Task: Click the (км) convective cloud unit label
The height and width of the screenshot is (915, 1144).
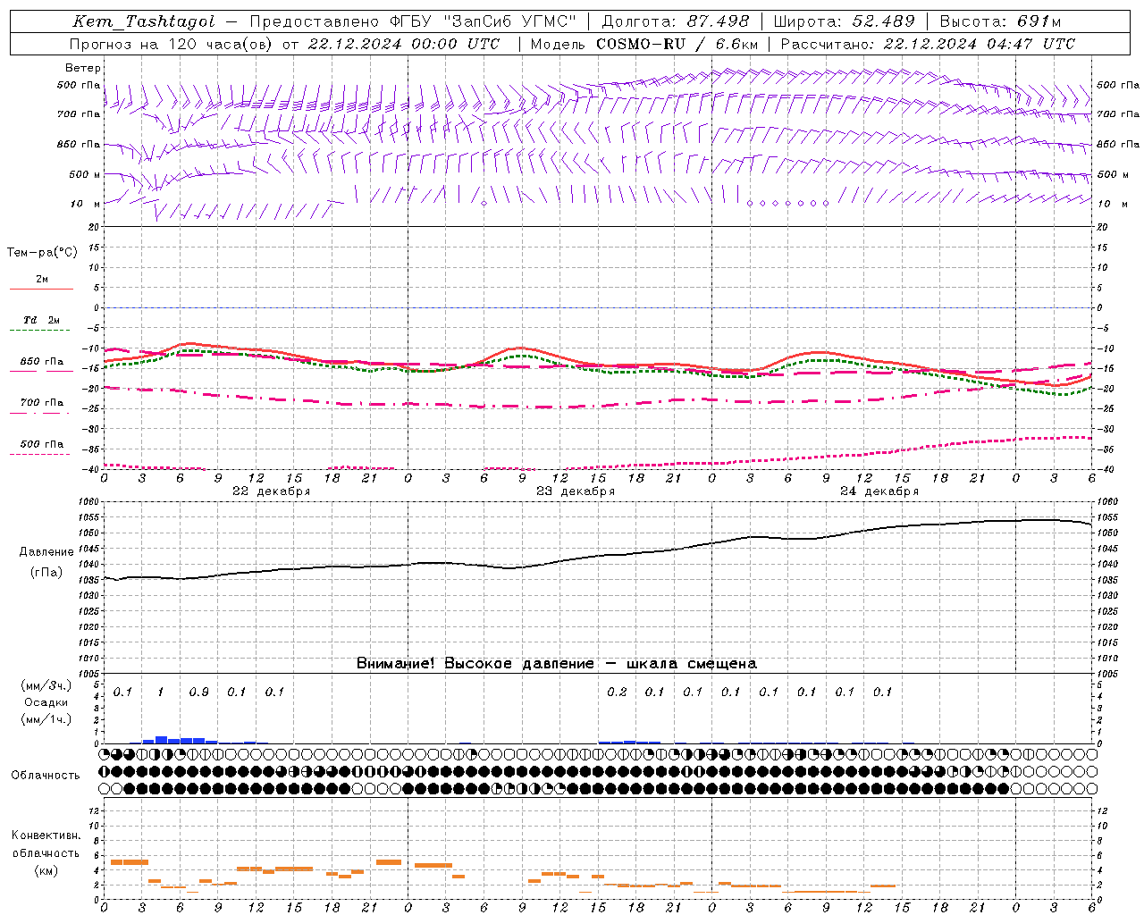Action: pos(46,871)
